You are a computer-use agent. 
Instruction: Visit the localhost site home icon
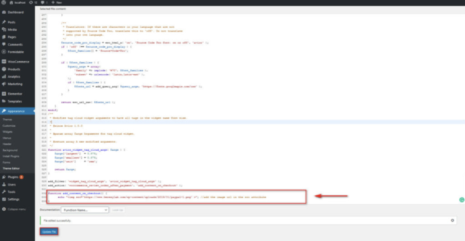(11, 2)
